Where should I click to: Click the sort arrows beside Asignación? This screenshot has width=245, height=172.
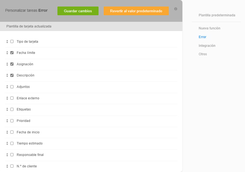[7, 64]
